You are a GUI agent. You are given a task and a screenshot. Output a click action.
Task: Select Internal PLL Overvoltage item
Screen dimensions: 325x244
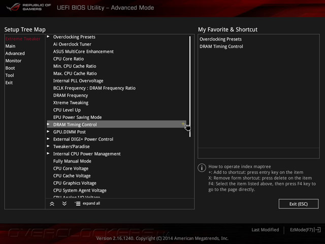click(78, 81)
